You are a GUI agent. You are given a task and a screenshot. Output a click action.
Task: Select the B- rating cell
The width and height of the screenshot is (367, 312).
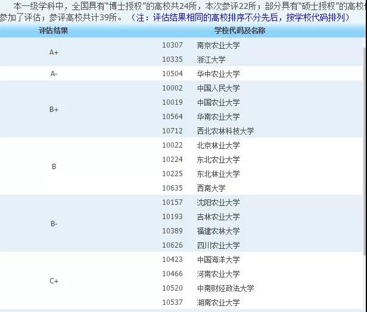pos(54,224)
